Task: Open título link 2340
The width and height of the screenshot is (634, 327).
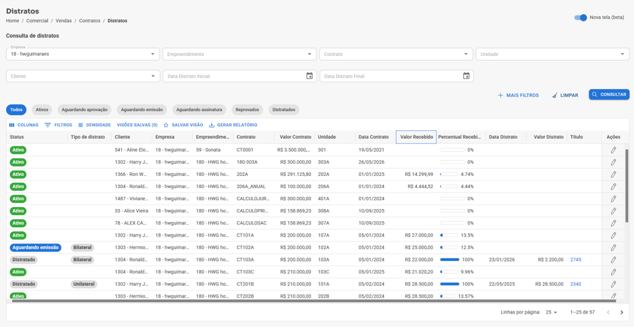Action: tap(576, 284)
